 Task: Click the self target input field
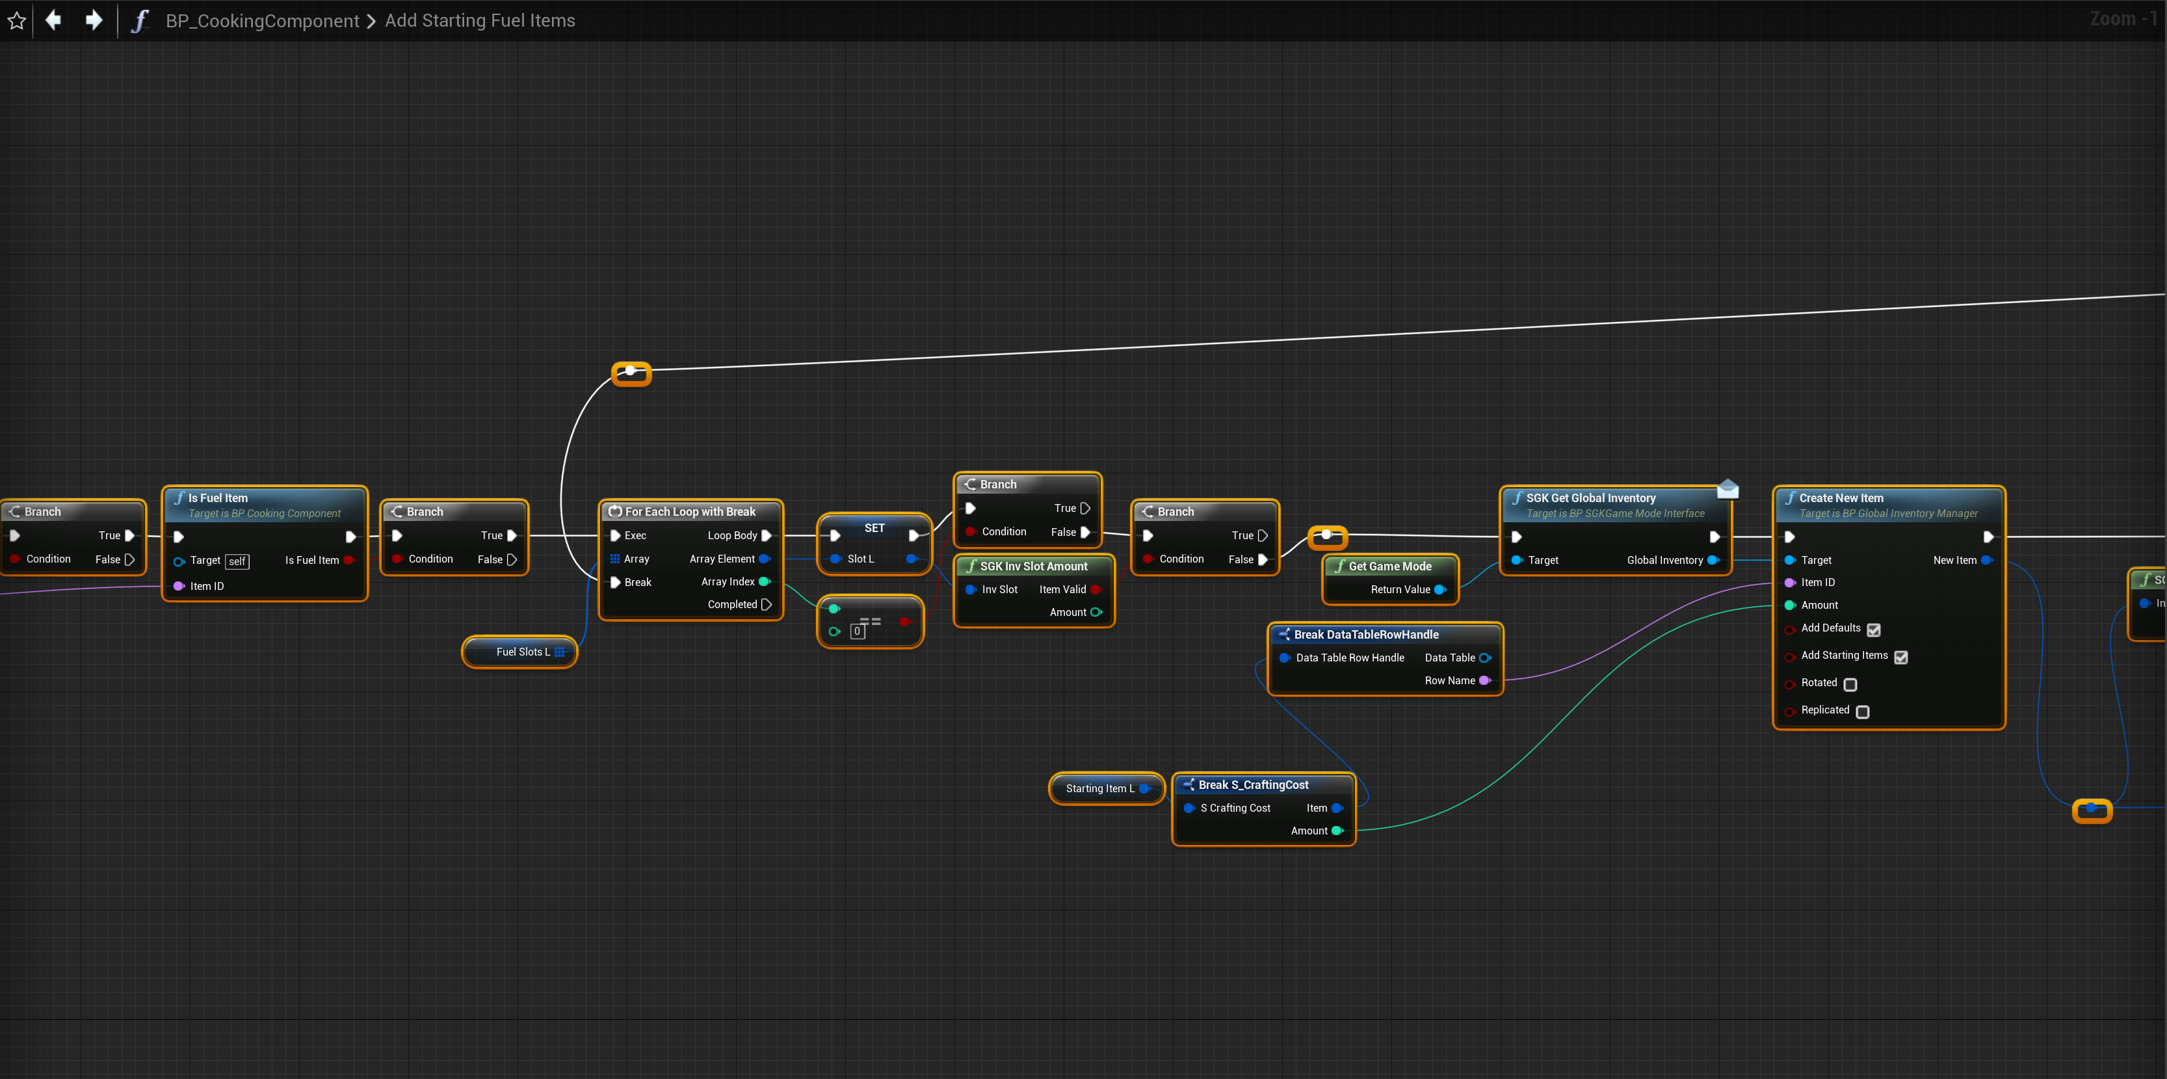click(237, 561)
